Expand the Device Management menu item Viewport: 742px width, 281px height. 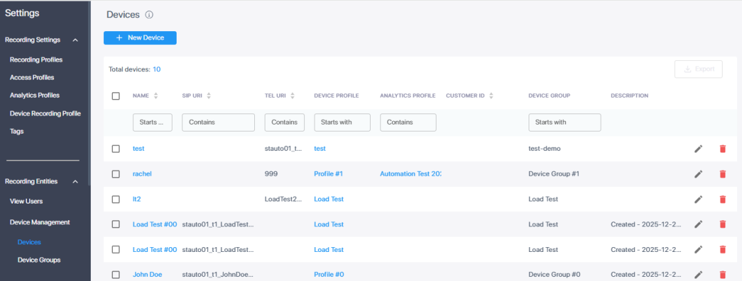click(39, 222)
